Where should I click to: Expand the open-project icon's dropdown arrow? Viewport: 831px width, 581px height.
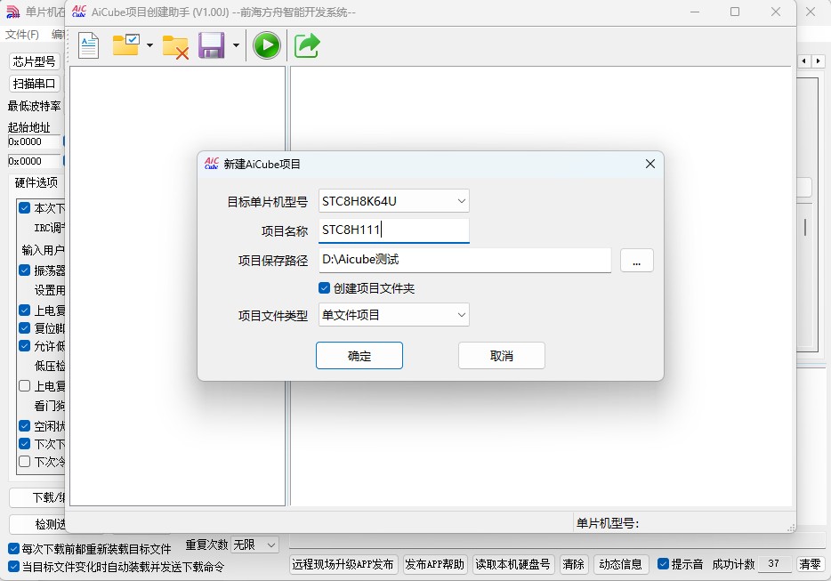[150, 45]
